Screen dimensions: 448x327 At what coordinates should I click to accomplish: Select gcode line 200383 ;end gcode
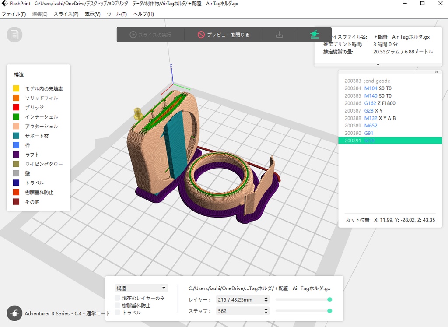pos(390,81)
